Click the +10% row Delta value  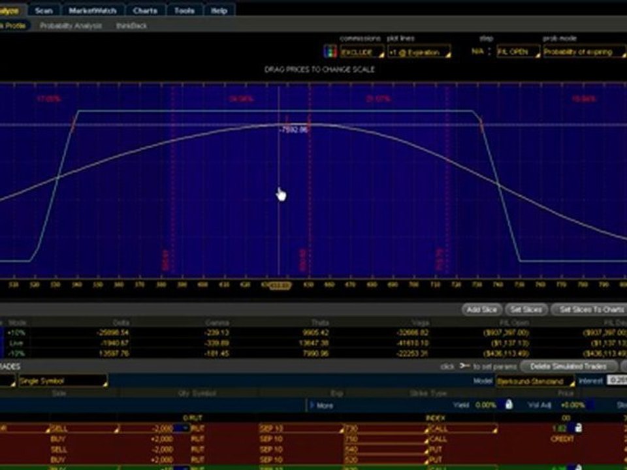[114, 332]
